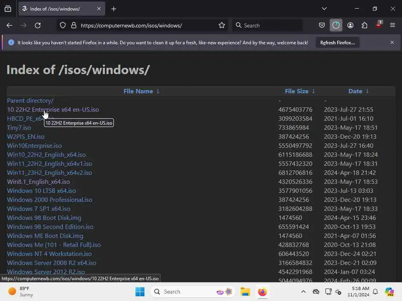Open Windows NT 4 Workstation.iso link

point(49,254)
